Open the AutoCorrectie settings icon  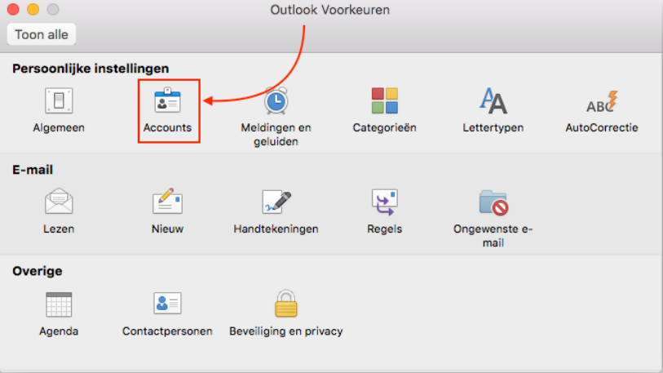[602, 101]
